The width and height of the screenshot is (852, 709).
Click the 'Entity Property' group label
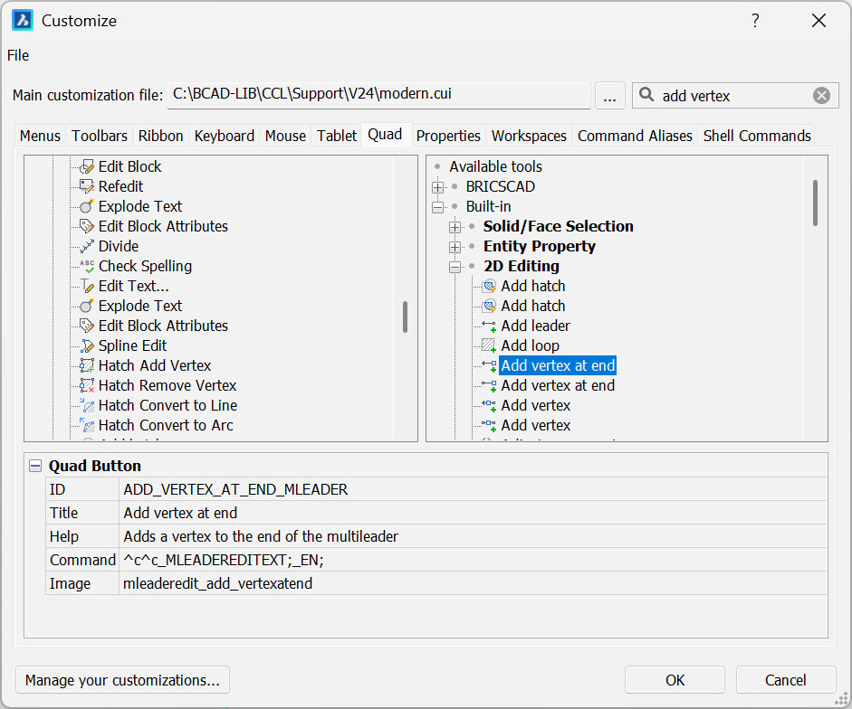tap(540, 247)
